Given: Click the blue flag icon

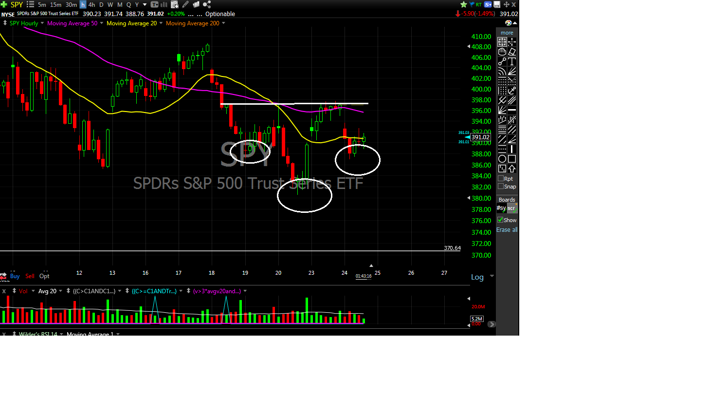Looking at the screenshot, I should pyautogui.click(x=472, y=4).
